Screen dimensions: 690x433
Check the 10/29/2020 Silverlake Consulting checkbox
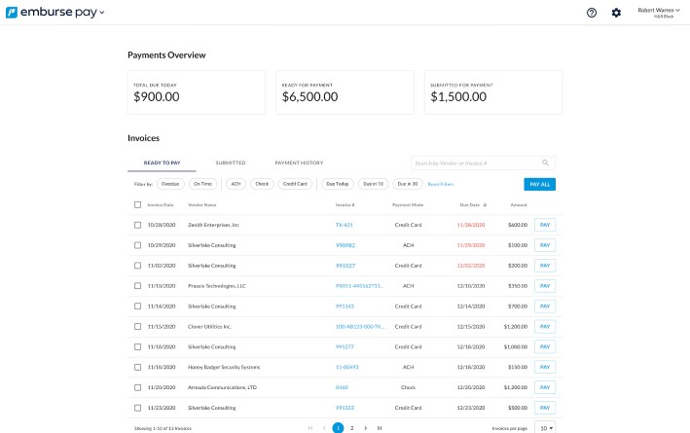138,245
